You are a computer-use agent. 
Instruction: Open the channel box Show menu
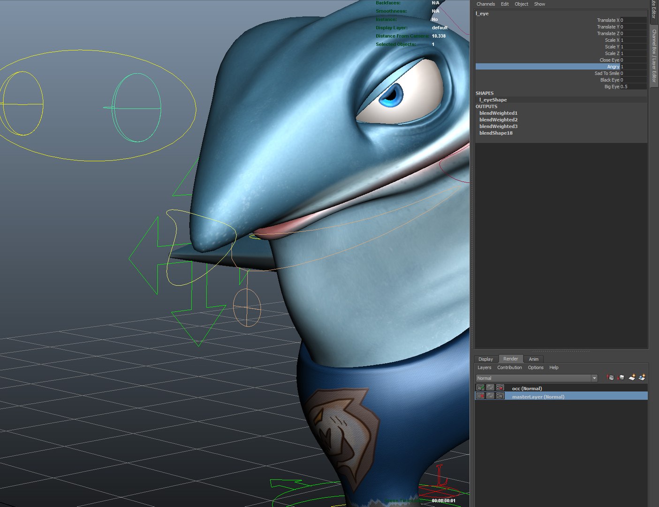pos(539,4)
